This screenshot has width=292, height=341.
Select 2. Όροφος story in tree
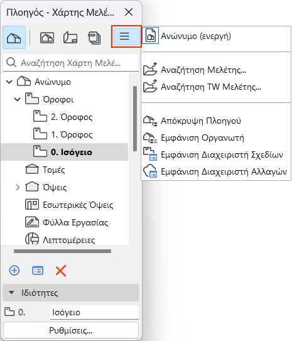click(x=72, y=117)
